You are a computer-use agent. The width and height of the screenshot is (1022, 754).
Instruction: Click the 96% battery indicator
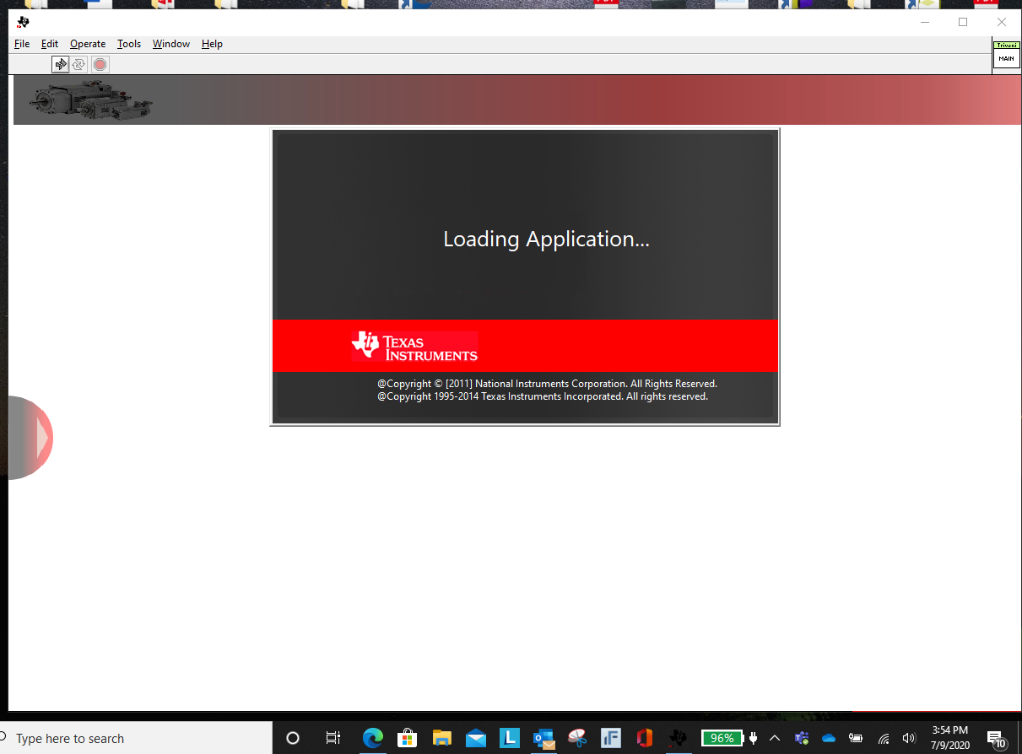pos(722,738)
